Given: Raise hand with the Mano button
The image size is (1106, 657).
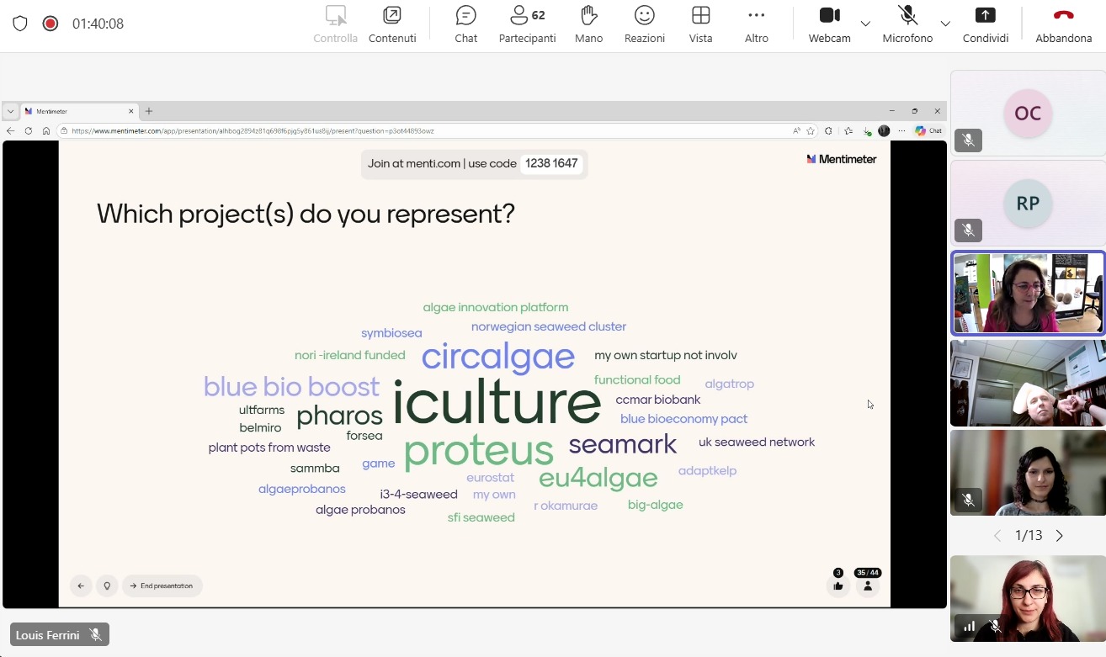Looking at the screenshot, I should [589, 24].
